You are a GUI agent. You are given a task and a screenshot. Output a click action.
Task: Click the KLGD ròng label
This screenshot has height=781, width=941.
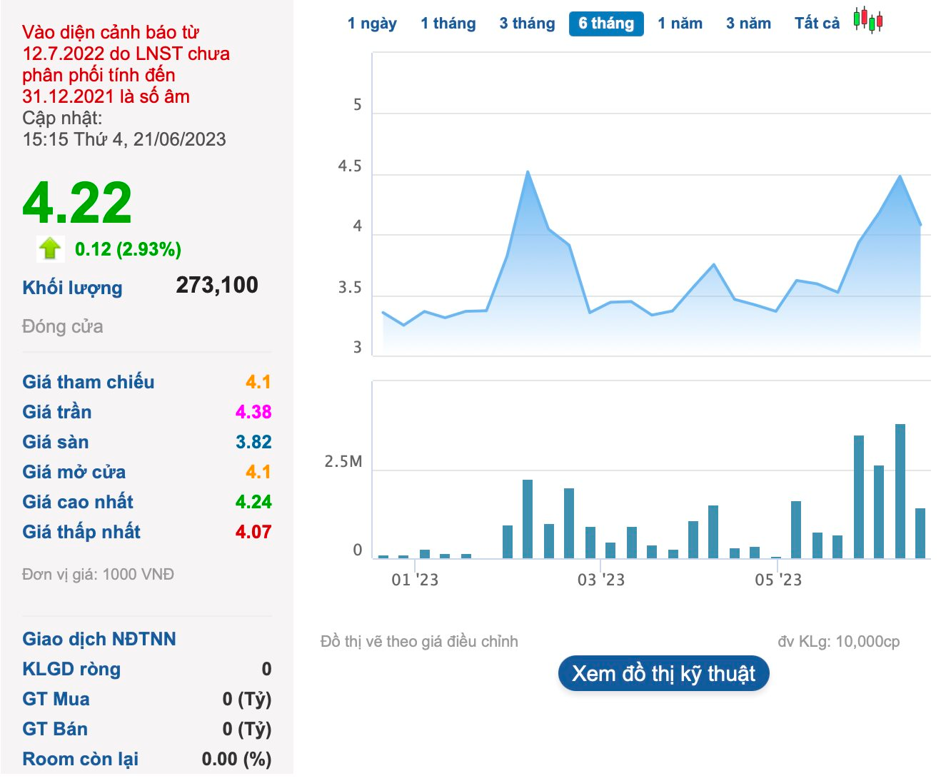[x=71, y=669]
